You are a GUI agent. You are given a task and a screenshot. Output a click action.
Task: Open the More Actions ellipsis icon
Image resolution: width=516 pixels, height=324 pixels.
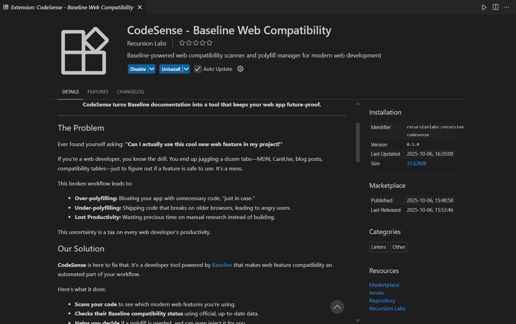[x=506, y=7]
